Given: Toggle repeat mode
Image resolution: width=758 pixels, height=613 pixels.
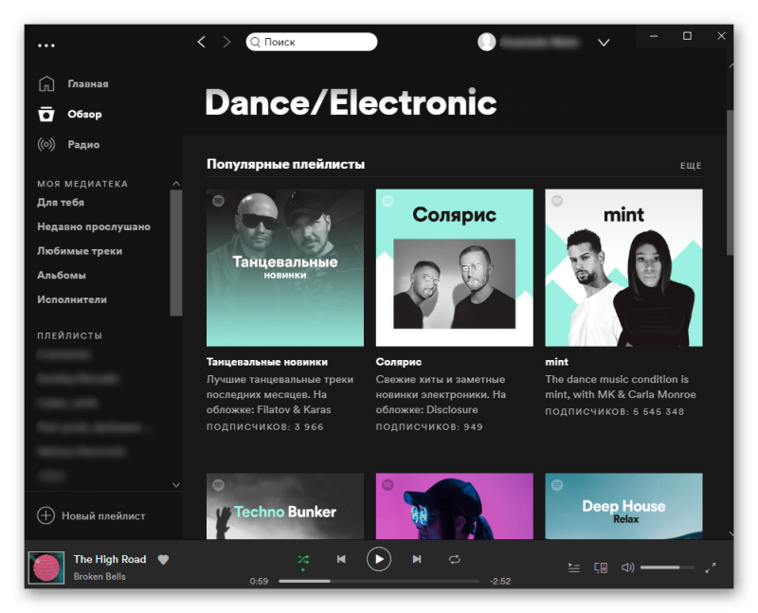Looking at the screenshot, I should coord(455,559).
